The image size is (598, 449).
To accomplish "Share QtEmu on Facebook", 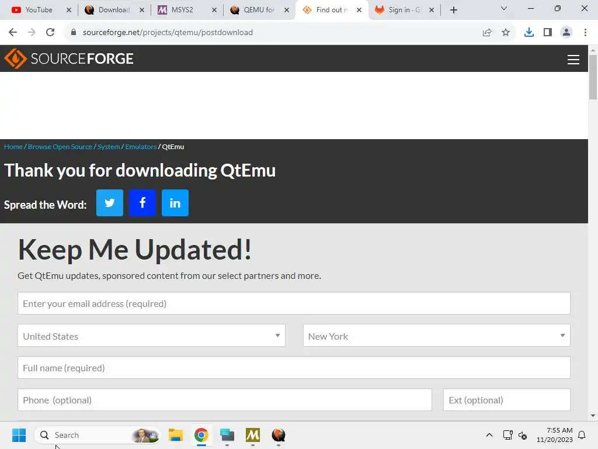I will coord(142,203).
